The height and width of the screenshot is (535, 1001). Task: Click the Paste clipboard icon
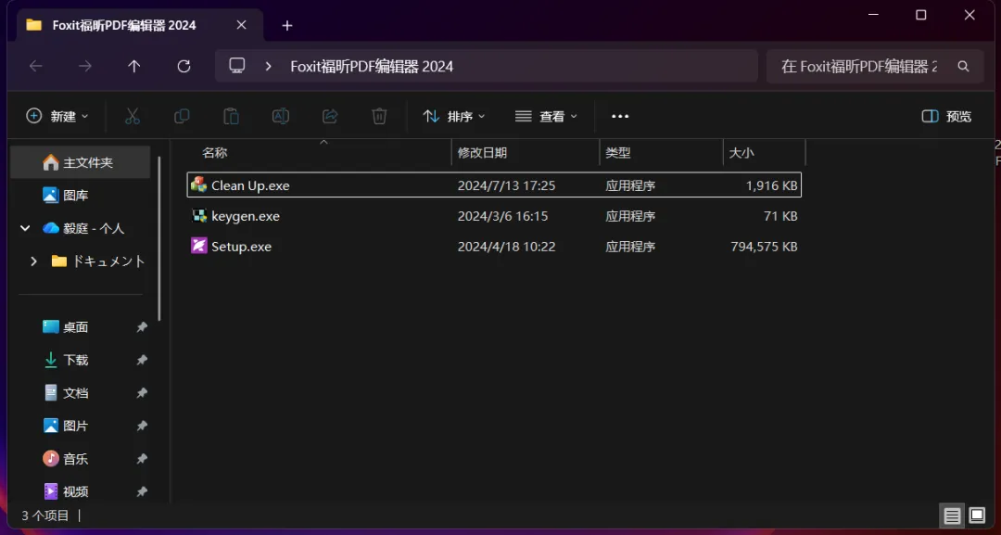coord(231,116)
